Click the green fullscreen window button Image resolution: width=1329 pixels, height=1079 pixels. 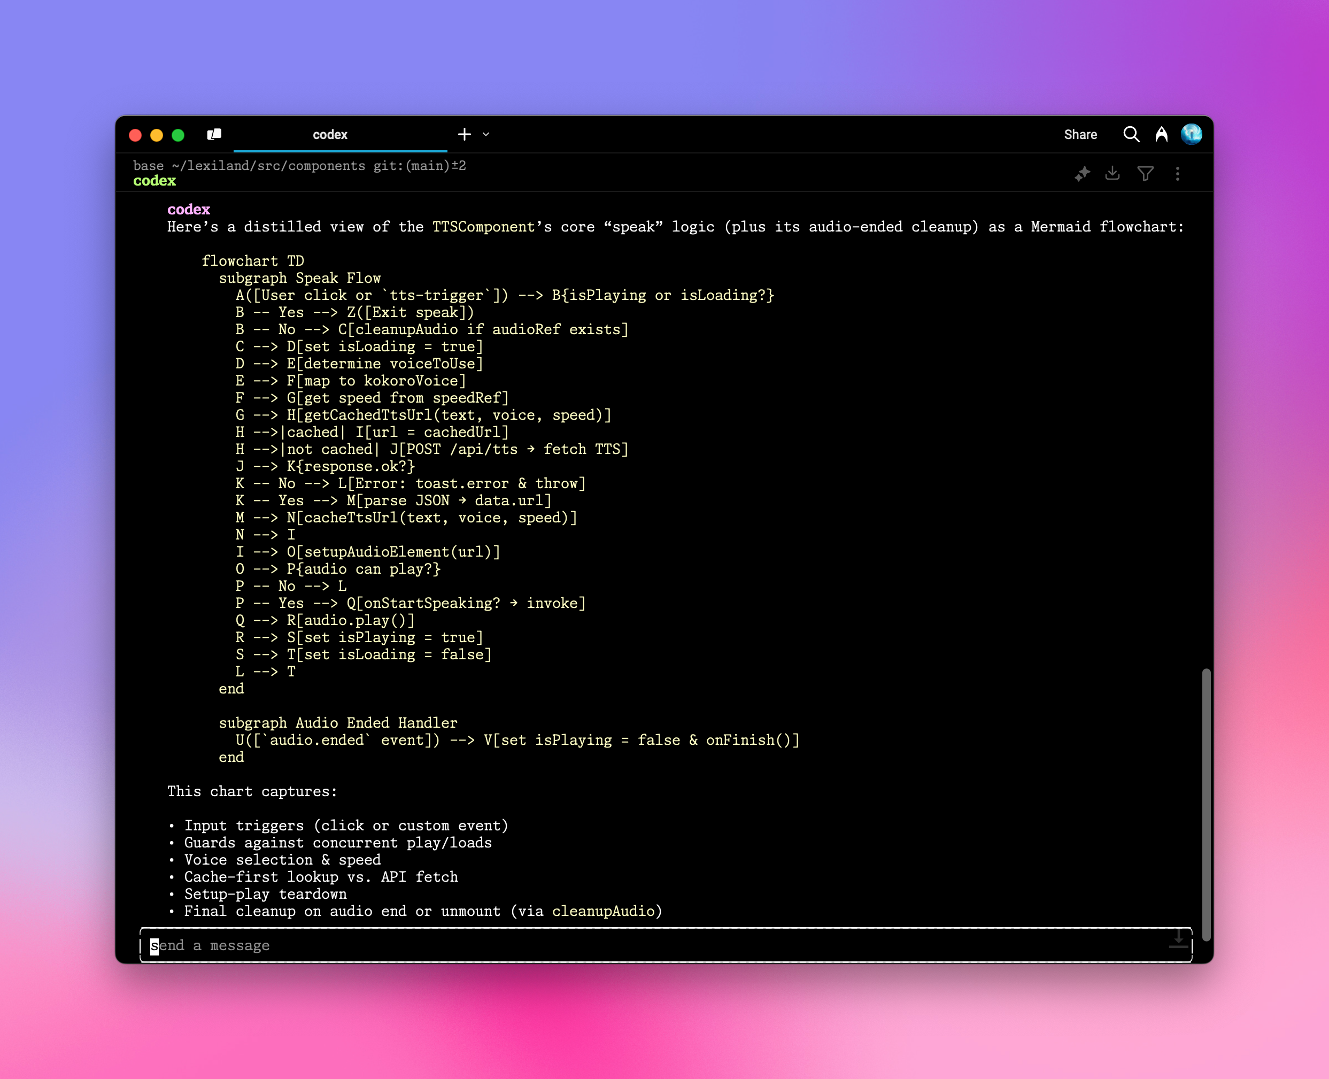tap(179, 135)
